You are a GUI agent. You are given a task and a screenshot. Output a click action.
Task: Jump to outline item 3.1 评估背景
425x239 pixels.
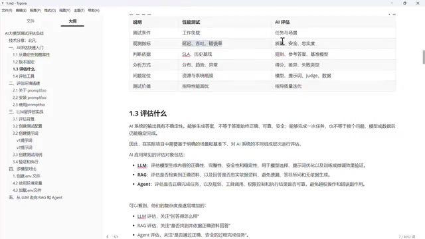click(23, 119)
